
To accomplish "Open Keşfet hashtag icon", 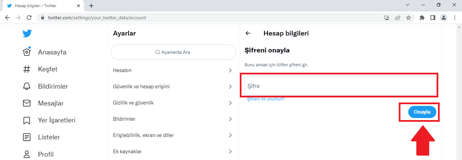I will 27,69.
